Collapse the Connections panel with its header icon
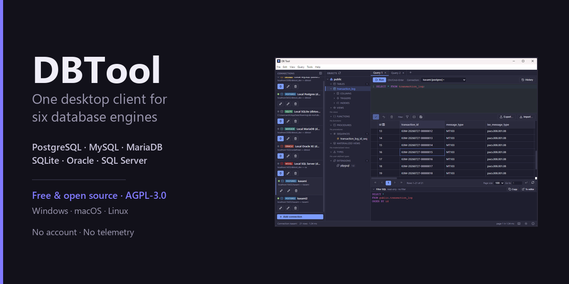The width and height of the screenshot is (569, 284). (x=321, y=73)
